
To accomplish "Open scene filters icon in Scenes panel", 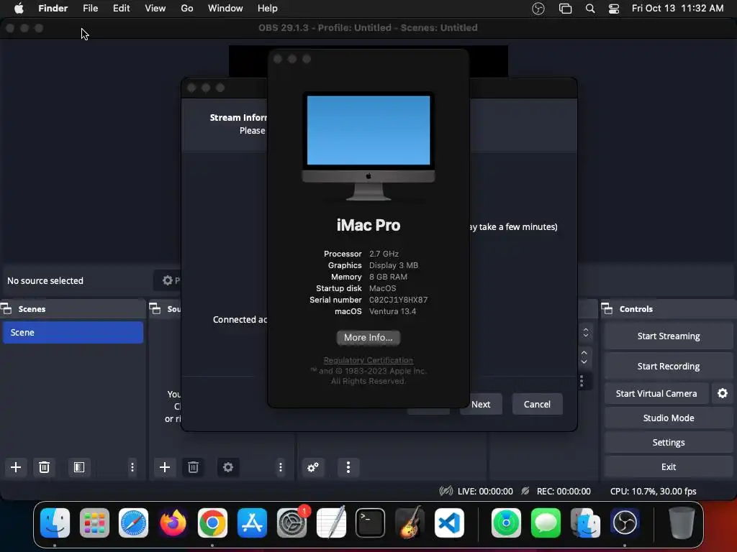I will pos(79,467).
